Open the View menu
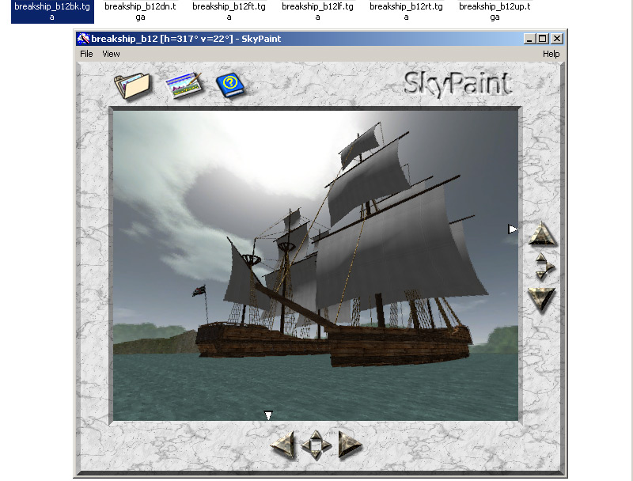The height and width of the screenshot is (481, 633). [x=111, y=54]
